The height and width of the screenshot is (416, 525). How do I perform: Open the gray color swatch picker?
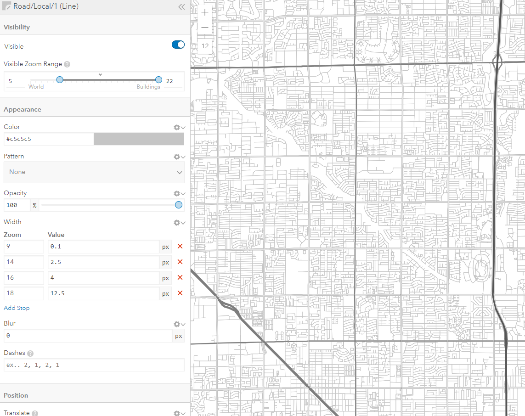[x=139, y=139]
